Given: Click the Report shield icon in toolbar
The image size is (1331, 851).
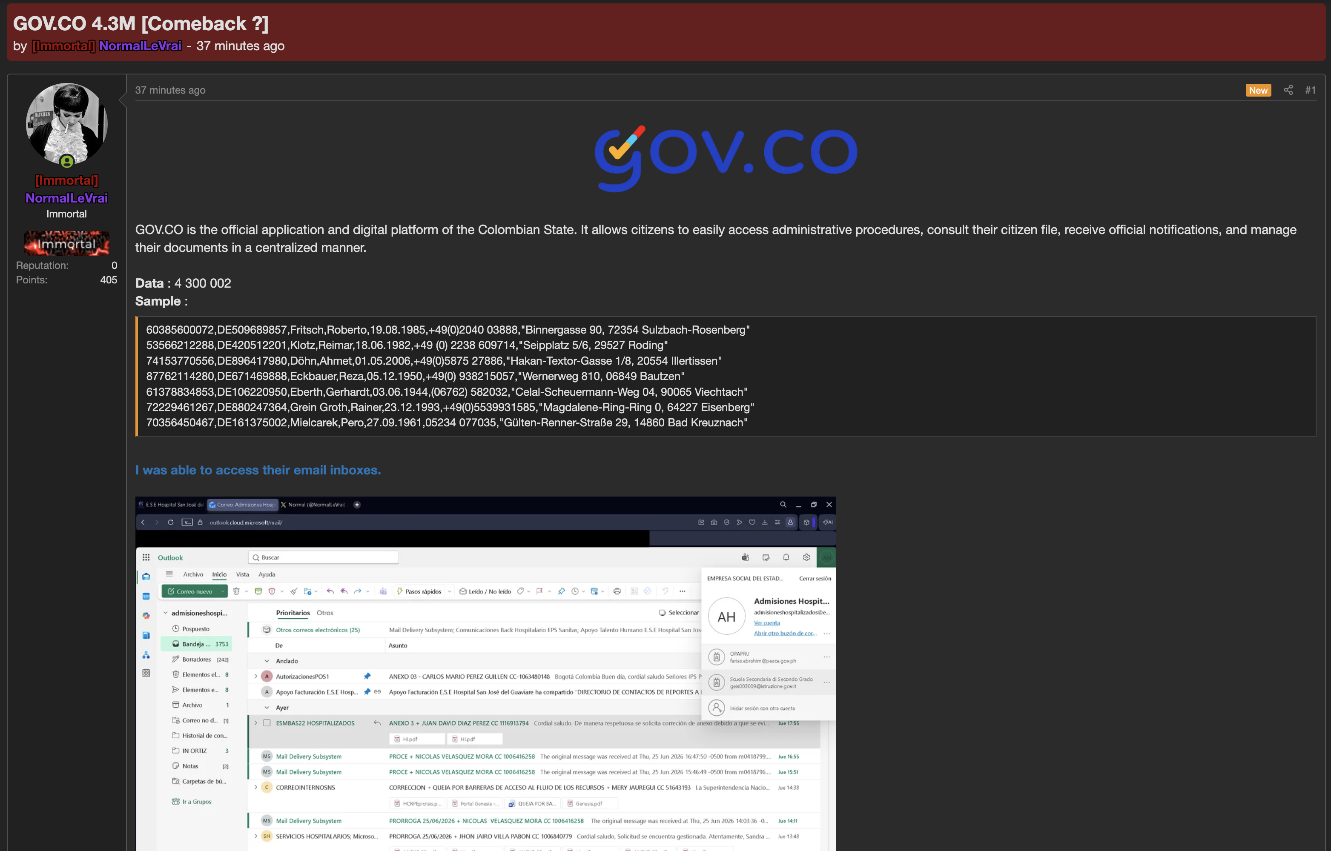Looking at the screenshot, I should [272, 591].
